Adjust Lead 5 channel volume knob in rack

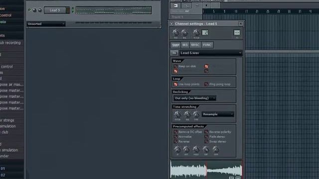click(40, 10)
